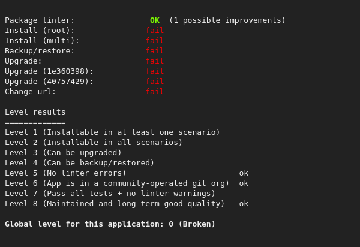Click the "Level 2 (Installable in all scenarios)" line
The width and height of the screenshot is (360, 247).
click(x=94, y=143)
